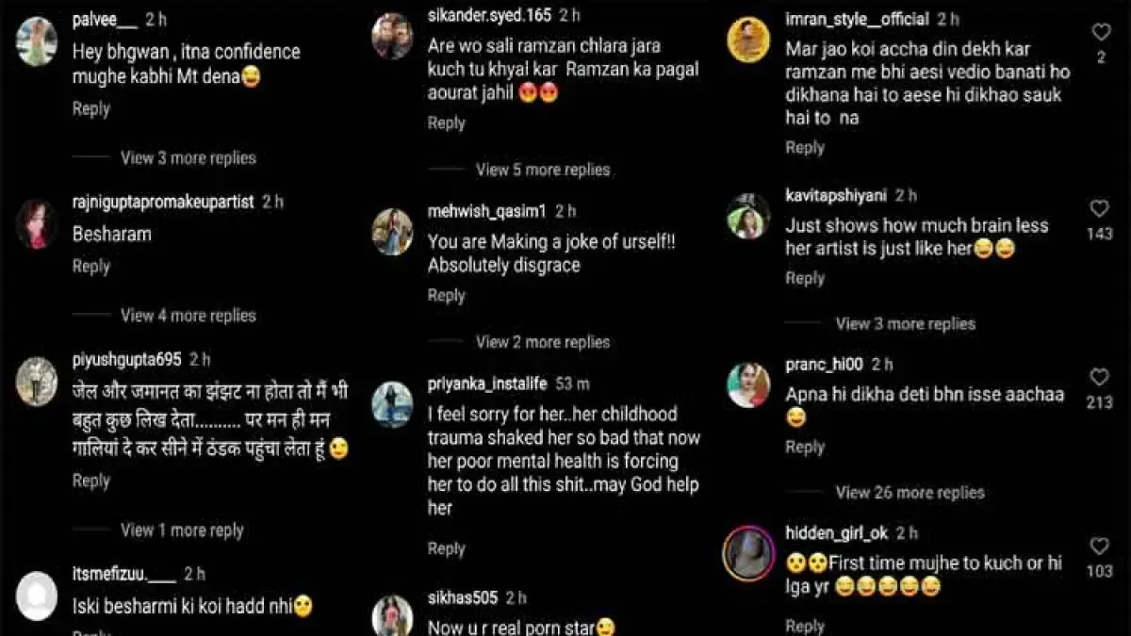Viewport: 1131px width, 636px height.
Task: Open the username mehwish_qasim1
Action: [487, 211]
